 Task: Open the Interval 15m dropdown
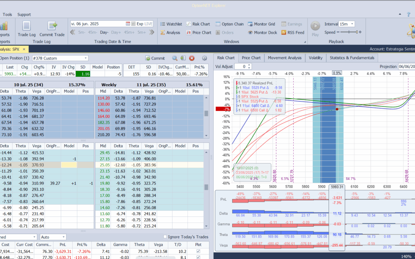click(x=352, y=24)
